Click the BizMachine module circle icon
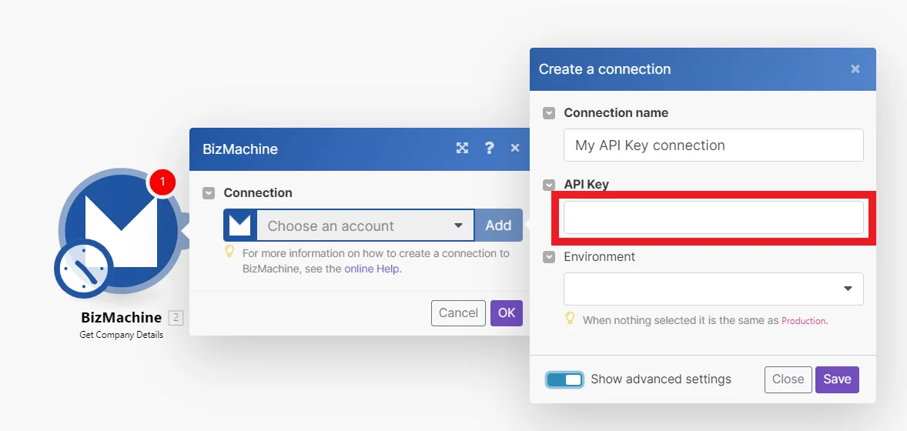This screenshot has width=907, height=431. (122, 232)
